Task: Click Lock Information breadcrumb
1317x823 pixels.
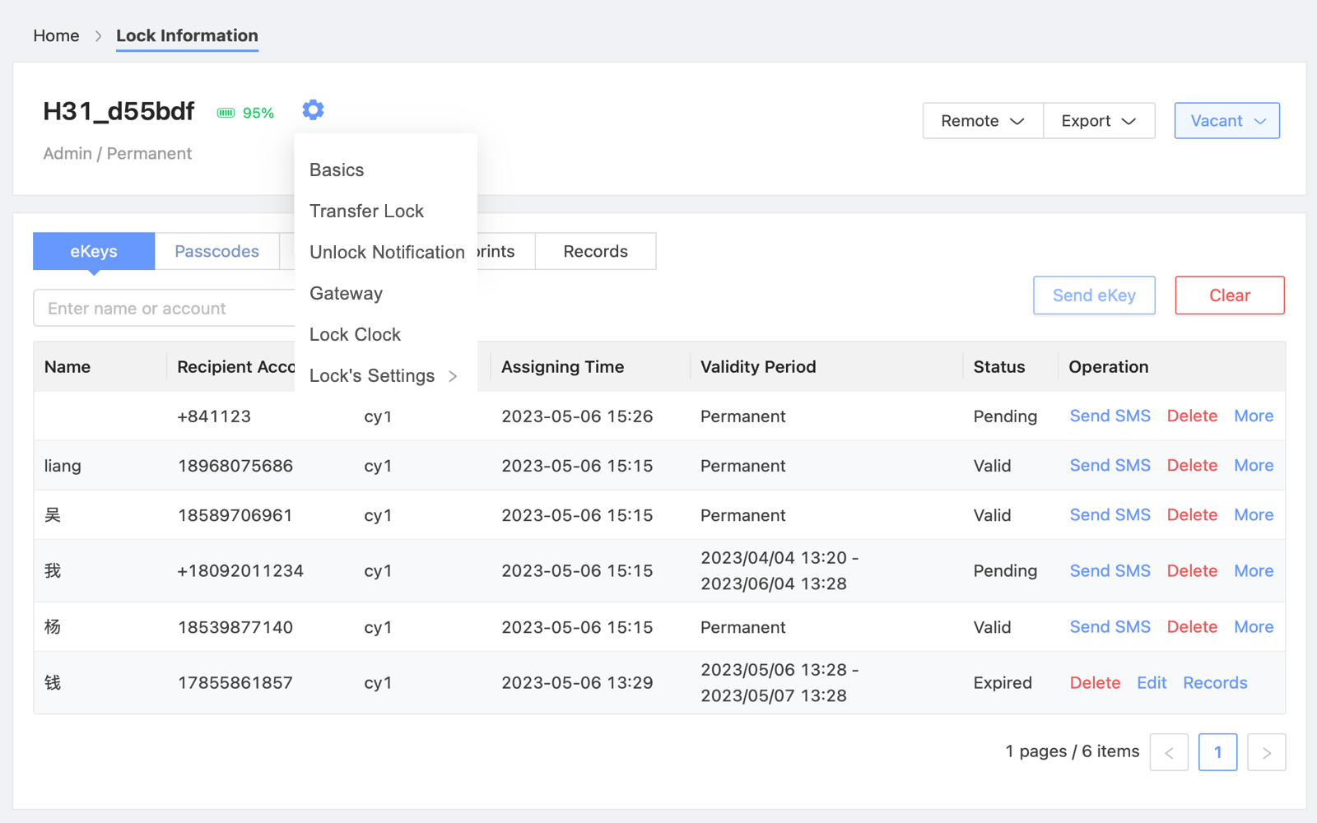Action: point(187,35)
